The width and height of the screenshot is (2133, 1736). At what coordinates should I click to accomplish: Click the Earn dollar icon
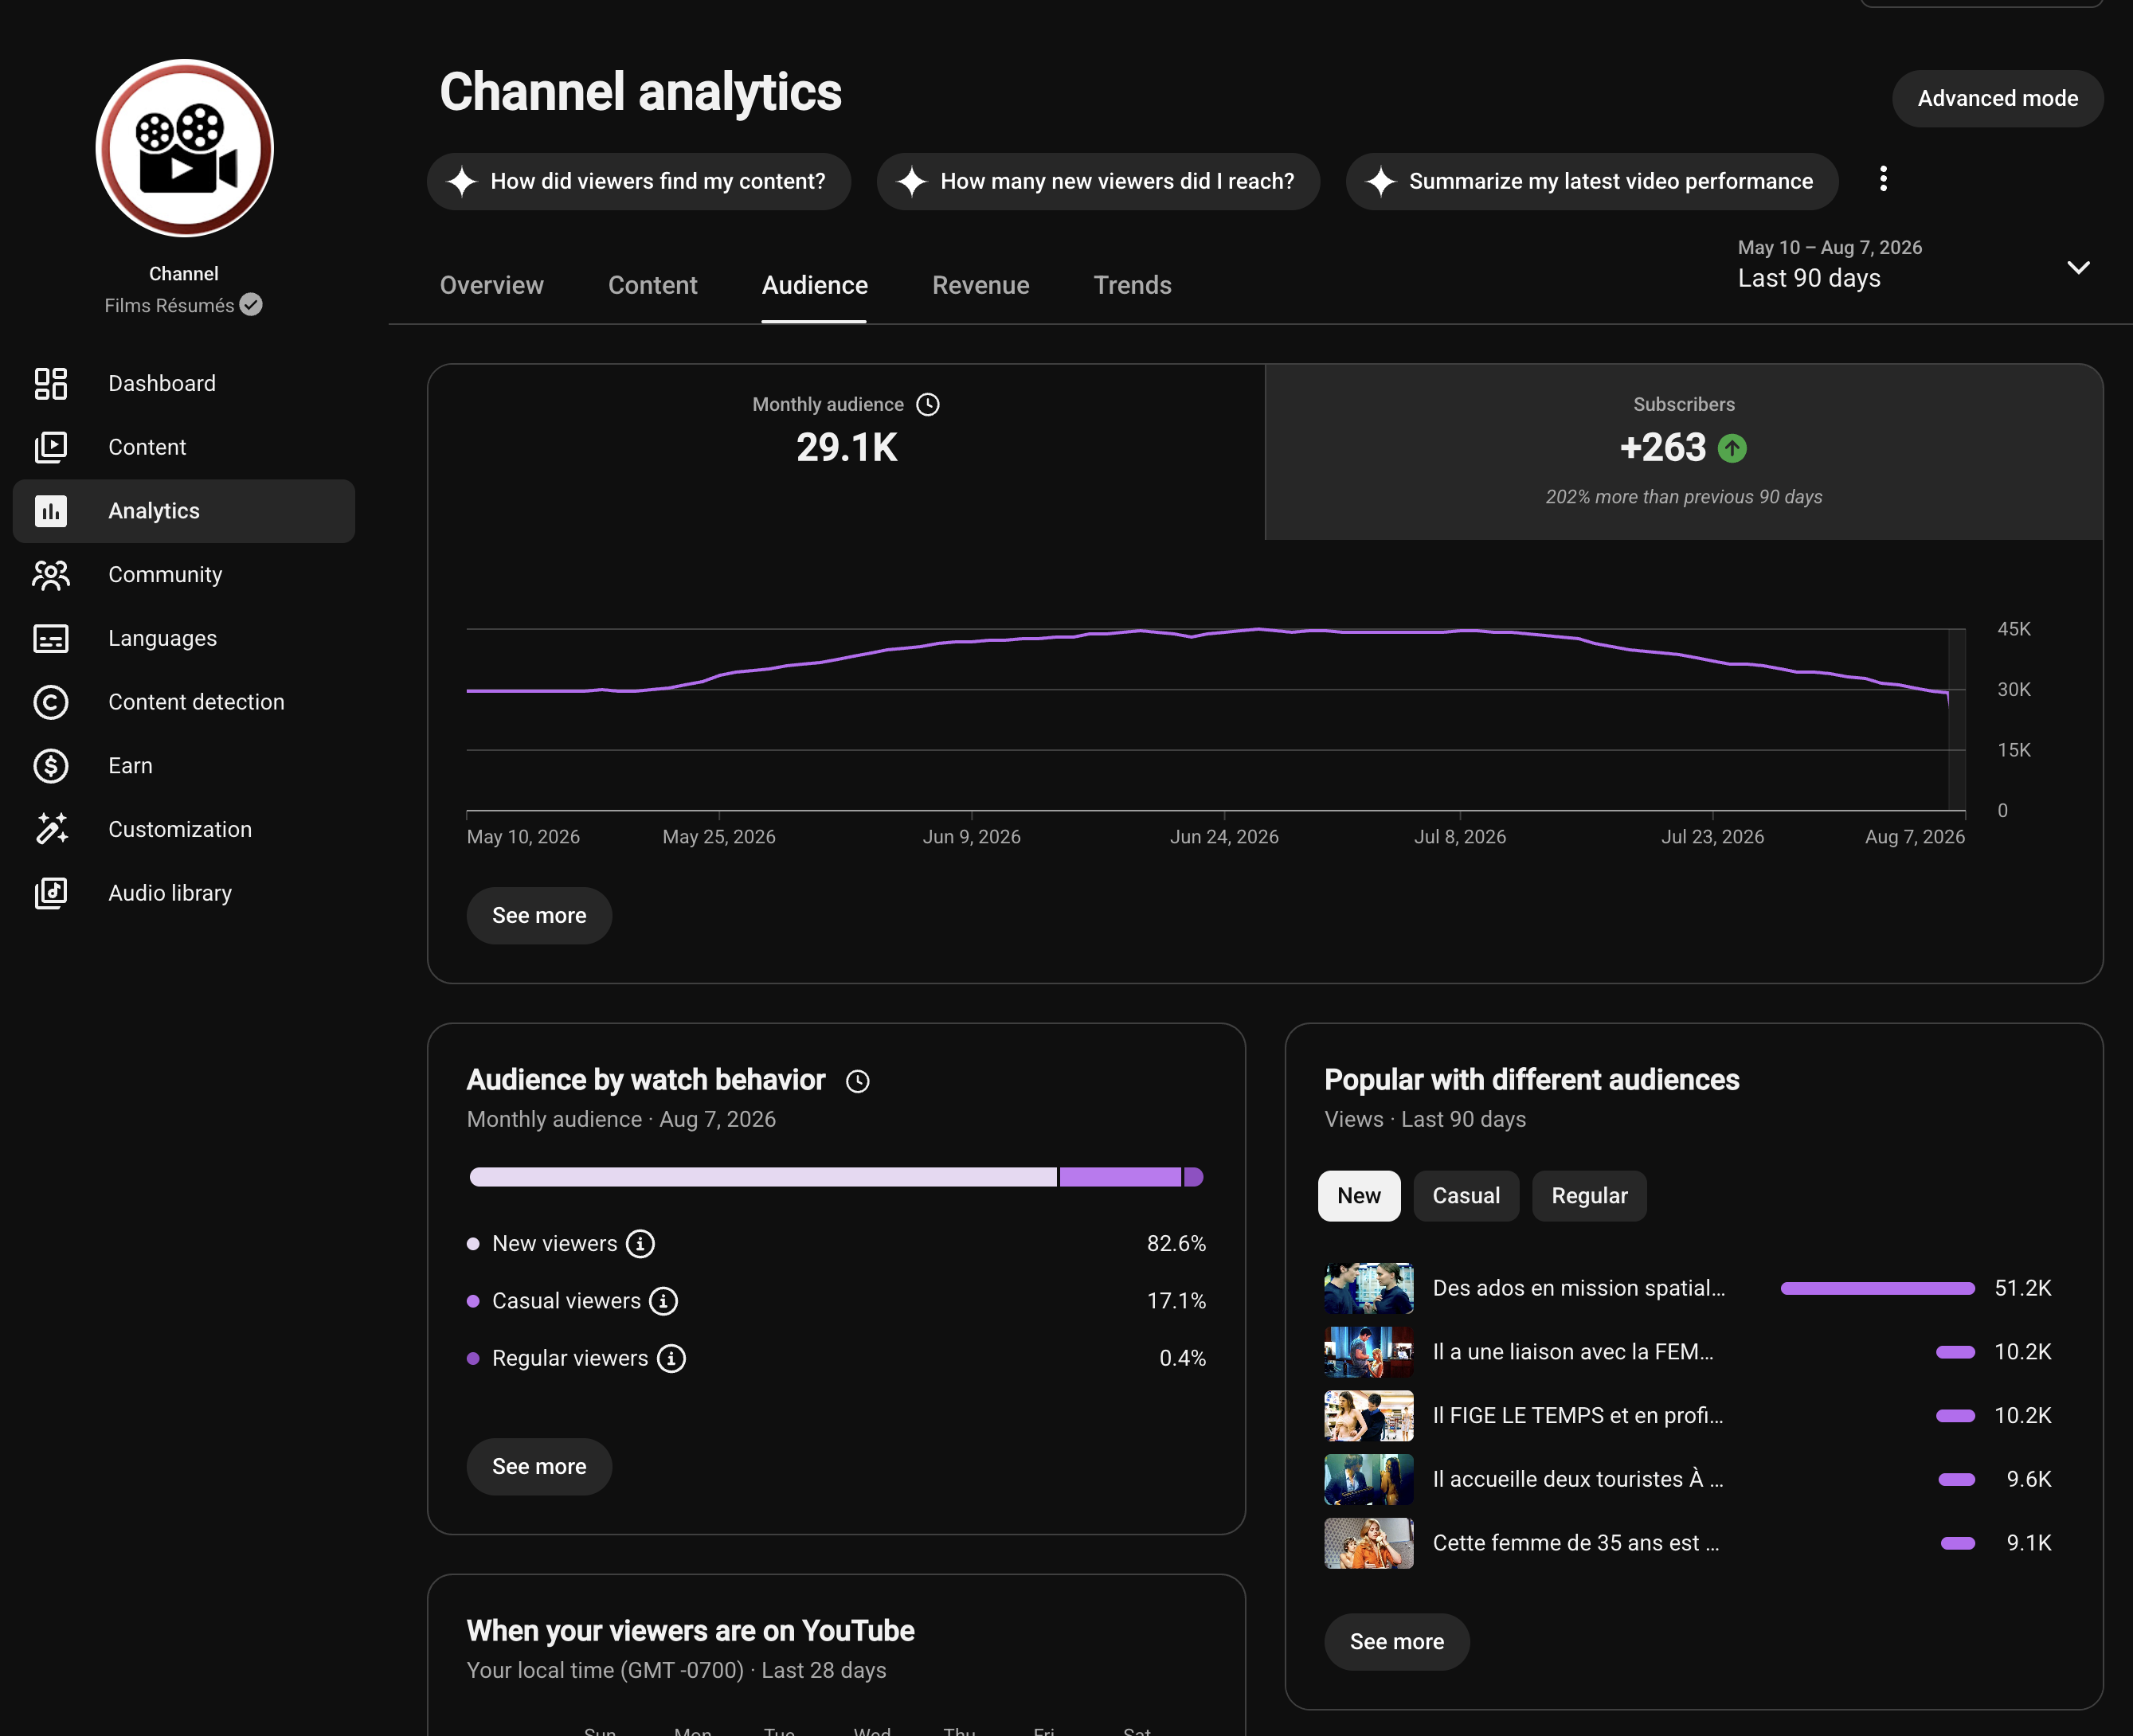[50, 766]
